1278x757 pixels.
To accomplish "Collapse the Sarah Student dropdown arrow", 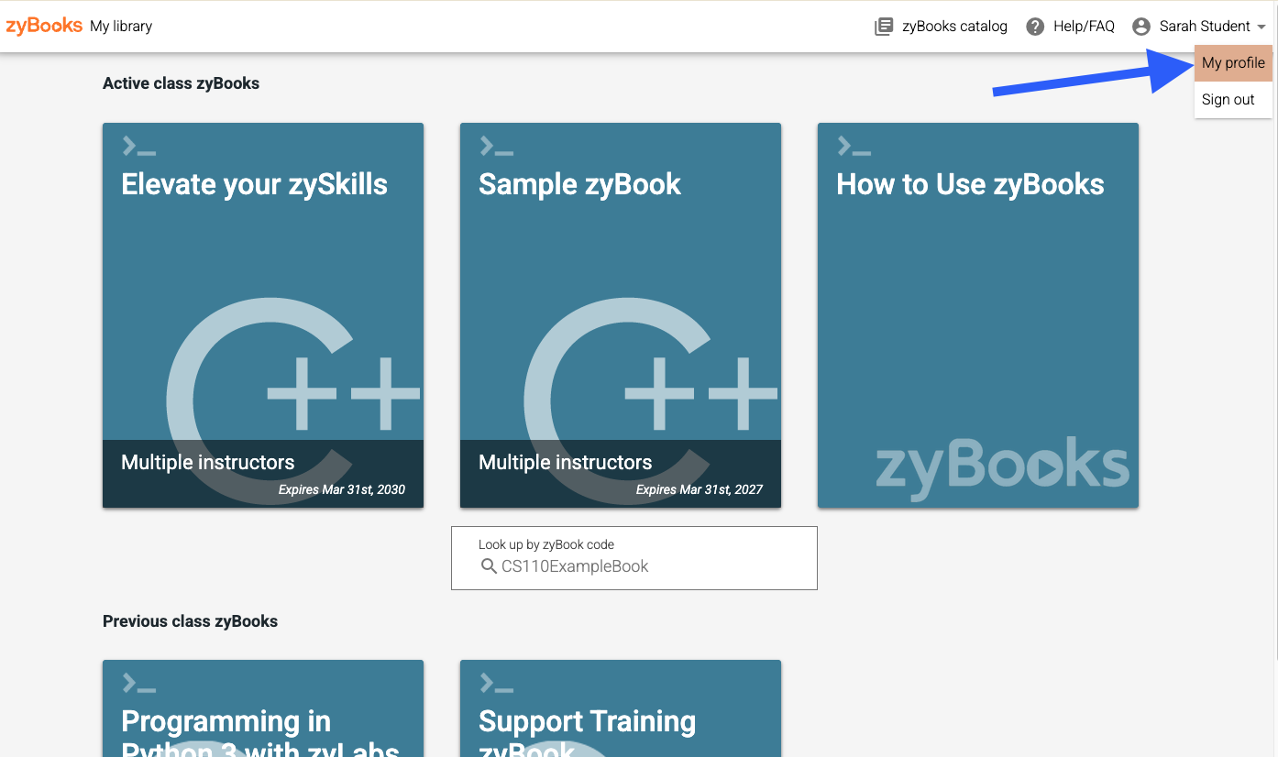I will tap(1261, 27).
